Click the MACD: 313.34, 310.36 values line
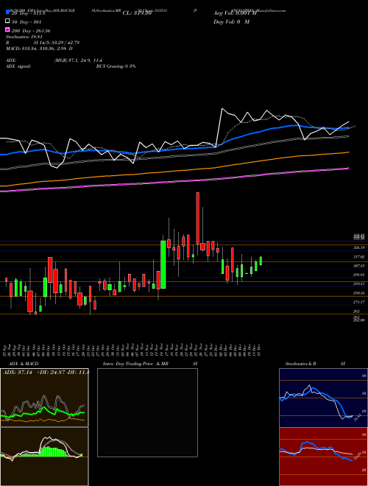368x486 pixels. tap(39, 49)
